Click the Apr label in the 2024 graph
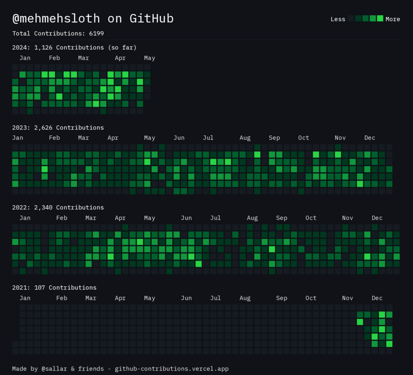The image size is (413, 375). (120, 58)
